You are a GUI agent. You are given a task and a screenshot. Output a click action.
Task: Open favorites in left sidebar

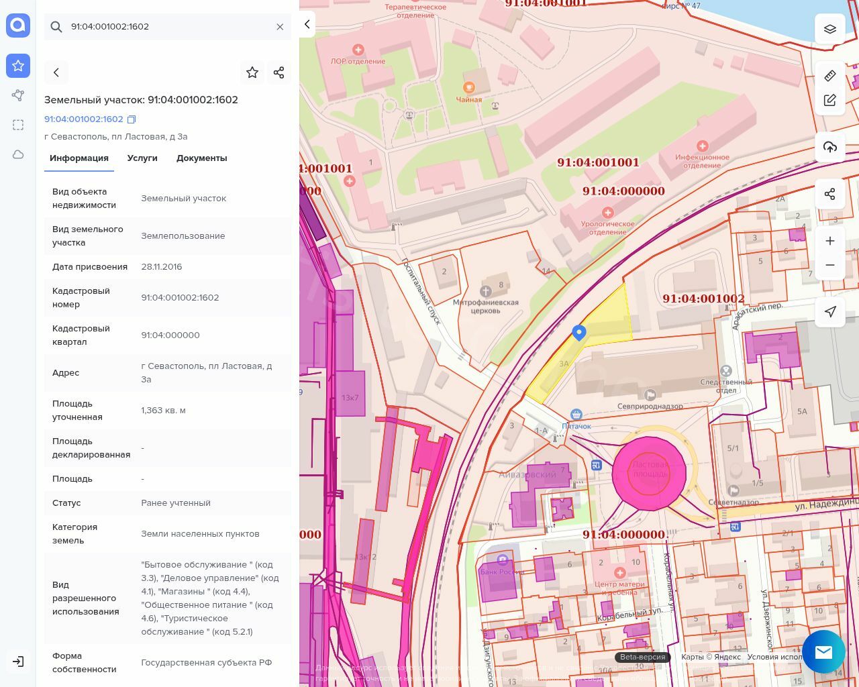tap(18, 66)
